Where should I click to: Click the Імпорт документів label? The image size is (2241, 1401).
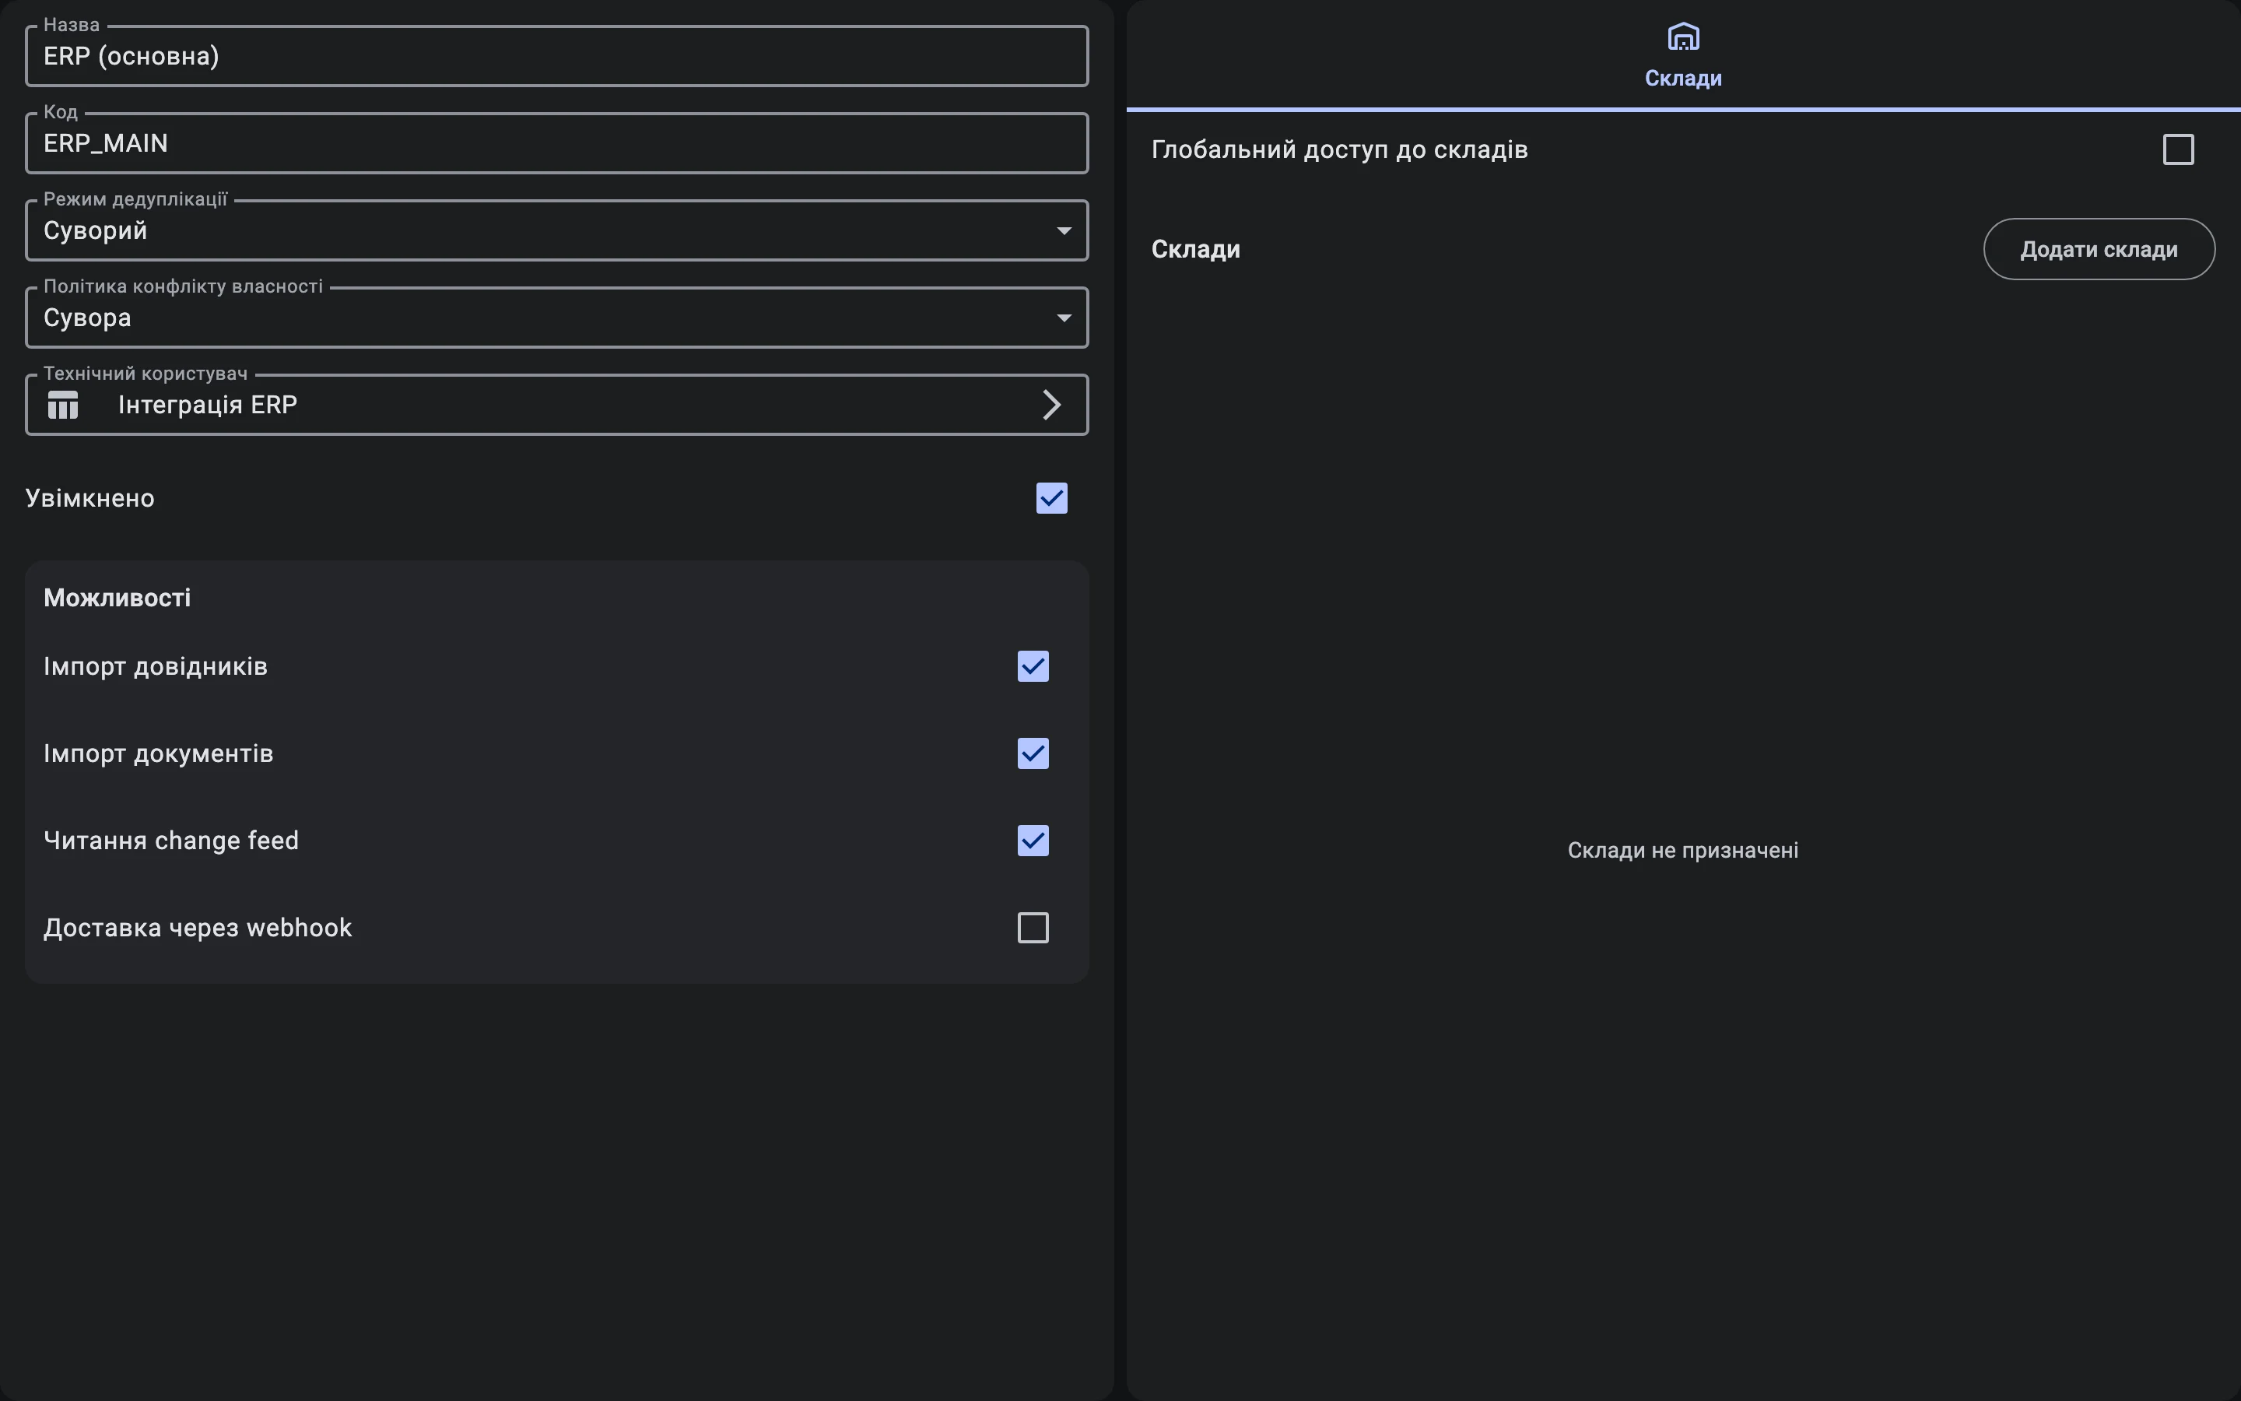pyautogui.click(x=159, y=753)
